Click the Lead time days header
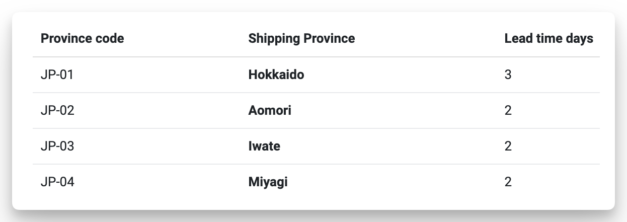This screenshot has height=222, width=627. point(548,39)
